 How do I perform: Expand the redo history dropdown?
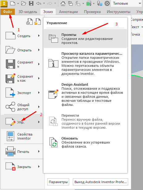click(55, 3)
